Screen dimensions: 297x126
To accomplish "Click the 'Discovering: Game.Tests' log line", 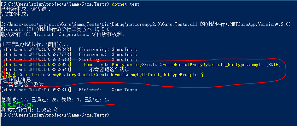I will (108, 49).
